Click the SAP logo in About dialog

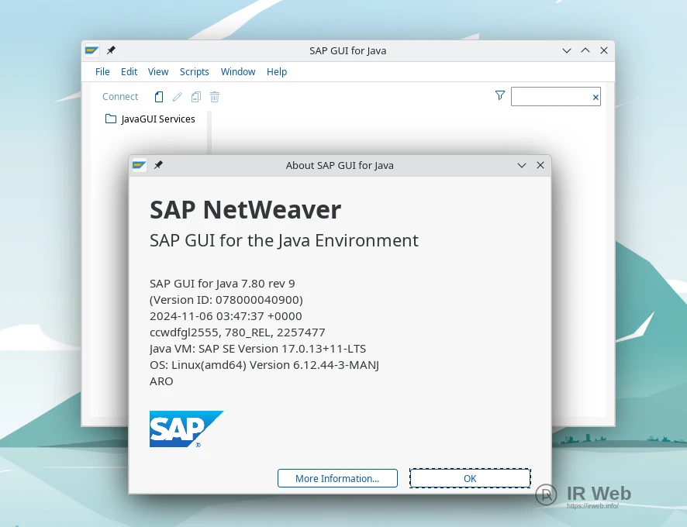[186, 429]
